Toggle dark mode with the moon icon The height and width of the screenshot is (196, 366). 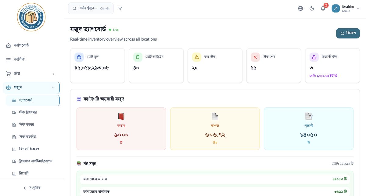(312, 8)
